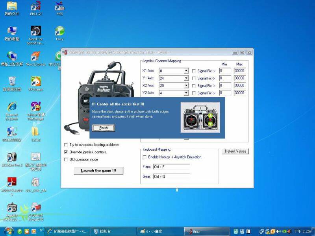Image resolution: width=315 pixels, height=236 pixels.
Task: Expand the quick launch overflow chevron
Action: point(41,230)
